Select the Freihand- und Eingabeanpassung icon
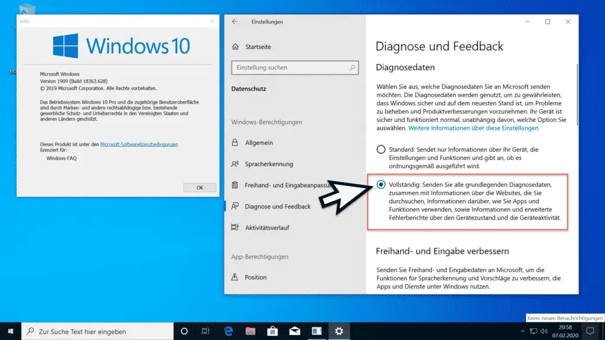Screen dimensions: 605x340 tap(235, 185)
